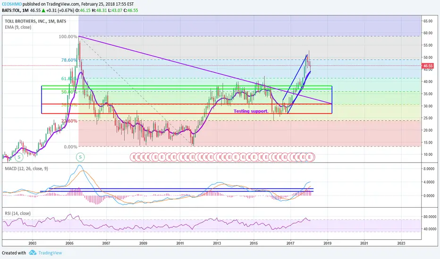440x259 pixels.
Task: Click the 25.00 price axis label
Action: (x=428, y=118)
